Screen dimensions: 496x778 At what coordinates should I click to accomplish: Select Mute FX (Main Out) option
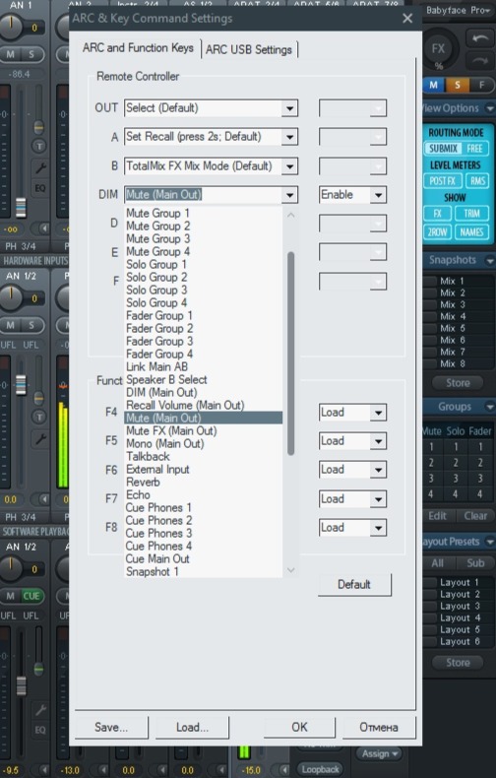click(204, 431)
